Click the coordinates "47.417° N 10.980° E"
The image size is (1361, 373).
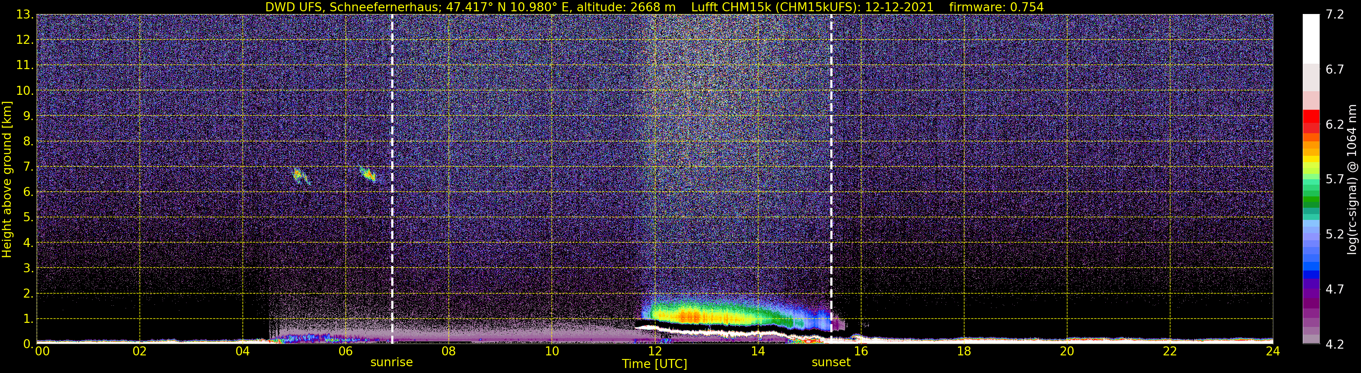click(x=509, y=7)
